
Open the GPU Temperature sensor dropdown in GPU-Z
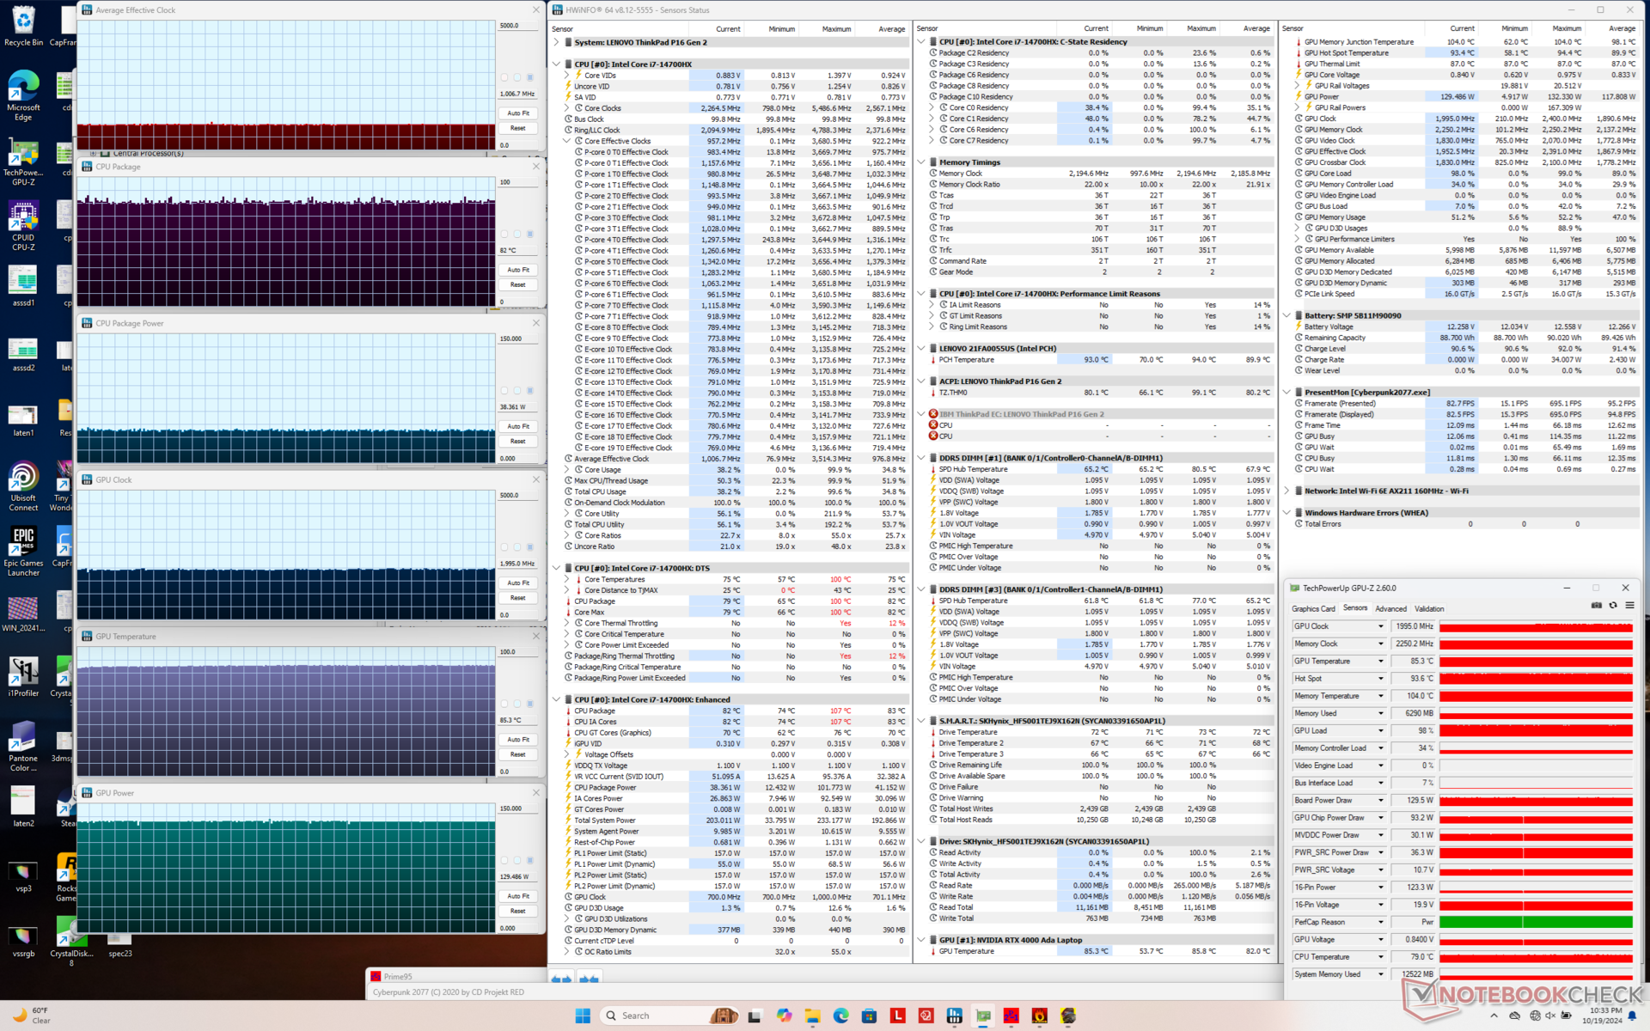pyautogui.click(x=1381, y=662)
